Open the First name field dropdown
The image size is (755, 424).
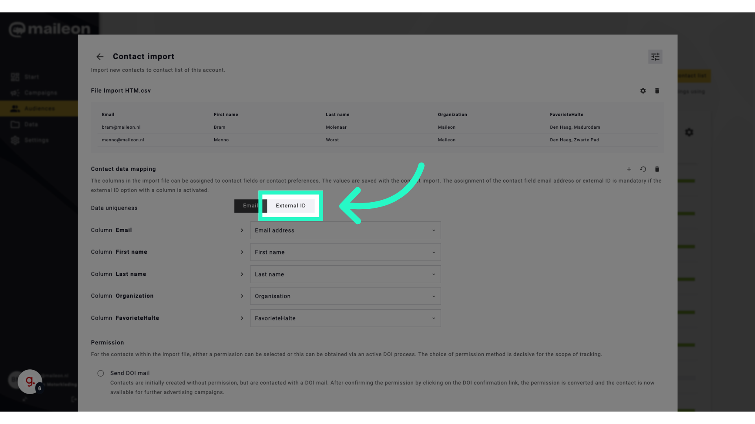click(x=345, y=252)
